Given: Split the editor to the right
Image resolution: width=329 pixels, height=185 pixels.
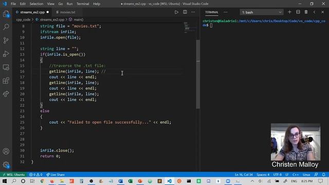Looking at the screenshot, I should (x=185, y=12).
